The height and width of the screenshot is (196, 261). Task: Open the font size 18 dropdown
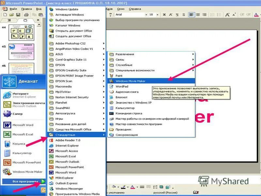pos(157,15)
